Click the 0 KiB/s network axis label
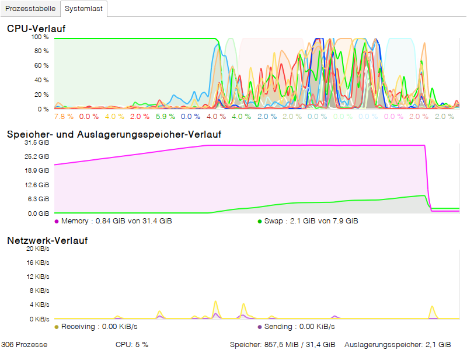Viewport: 467px width, 350px height. (39, 319)
